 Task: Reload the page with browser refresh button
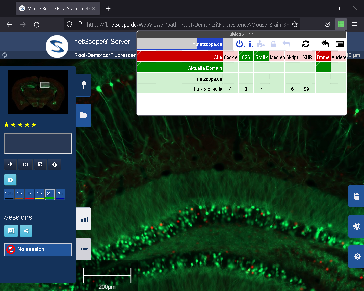coord(37,24)
